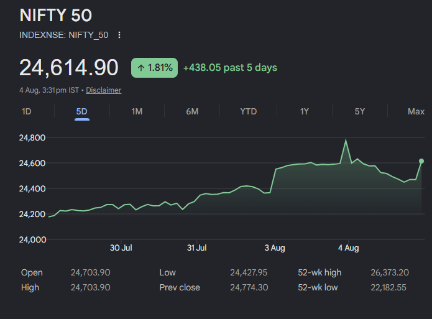Open the Disclaimer link

coord(104,90)
